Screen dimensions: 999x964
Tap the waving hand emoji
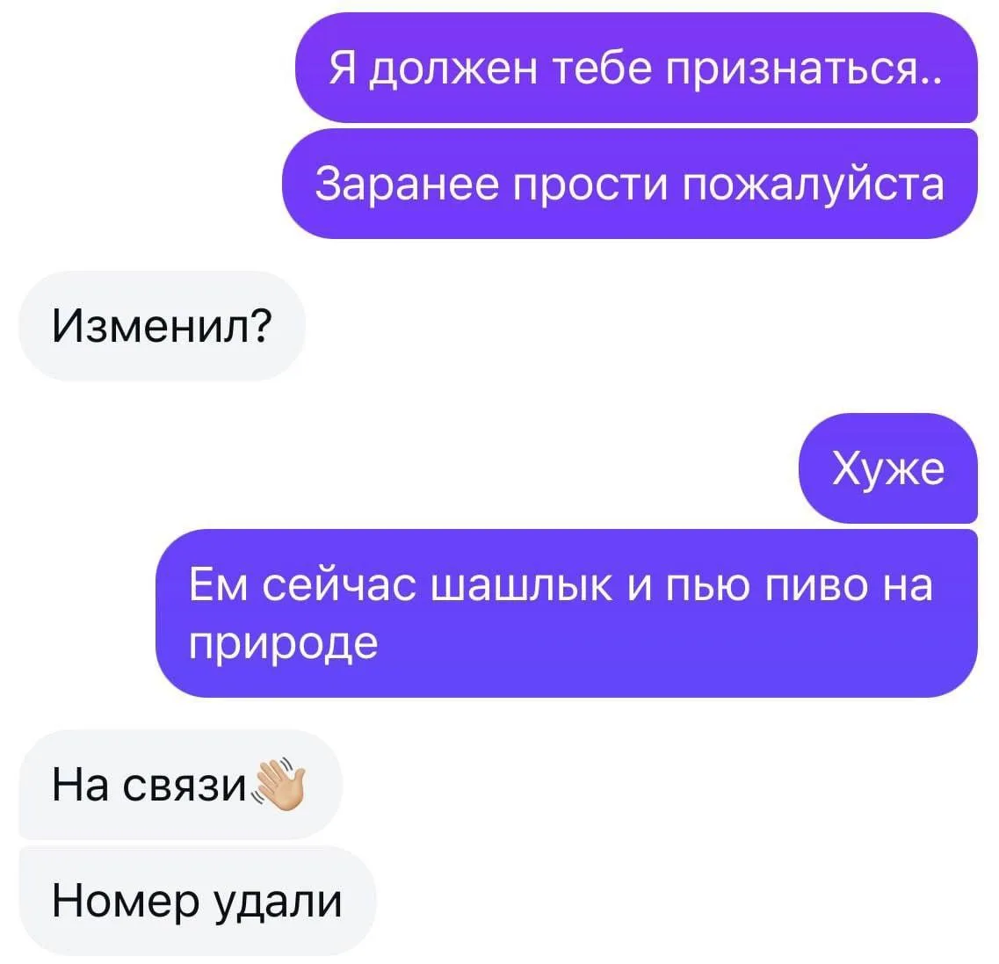pos(279,785)
